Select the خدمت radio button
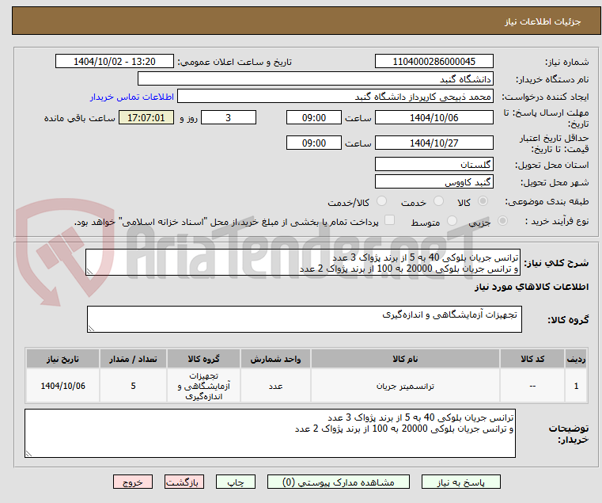602x503 pixels. click(x=438, y=201)
